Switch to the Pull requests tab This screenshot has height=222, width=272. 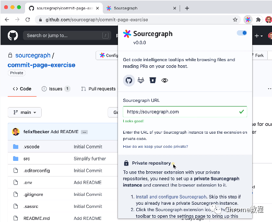98,89
